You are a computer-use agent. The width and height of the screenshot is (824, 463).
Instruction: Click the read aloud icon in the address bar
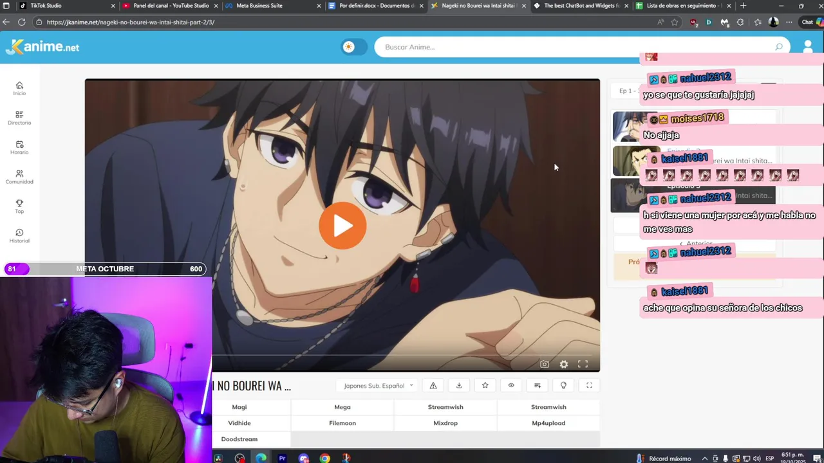pyautogui.click(x=660, y=22)
